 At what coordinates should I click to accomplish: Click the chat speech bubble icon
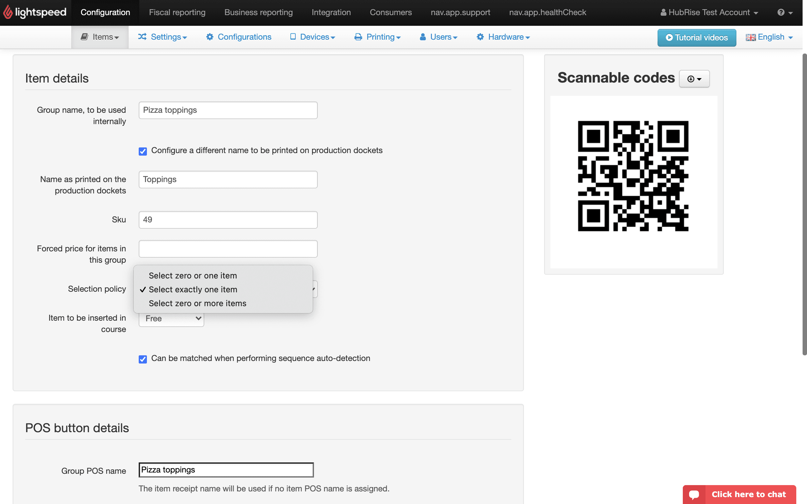[694, 494]
